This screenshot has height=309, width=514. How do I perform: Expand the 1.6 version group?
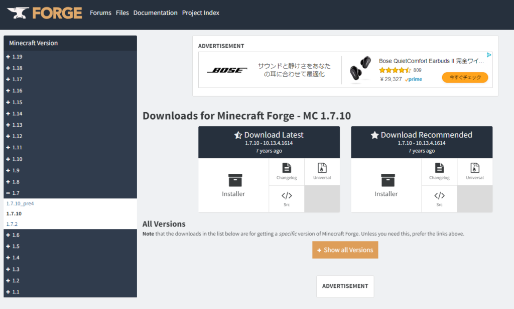(70, 235)
